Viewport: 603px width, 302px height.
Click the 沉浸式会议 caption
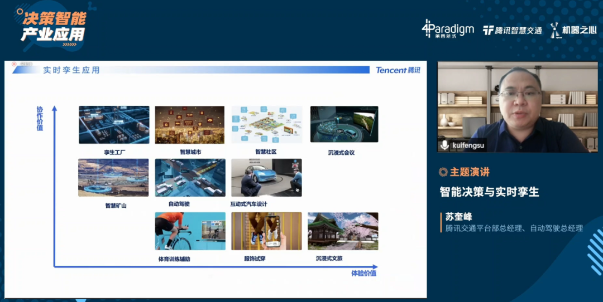click(341, 153)
